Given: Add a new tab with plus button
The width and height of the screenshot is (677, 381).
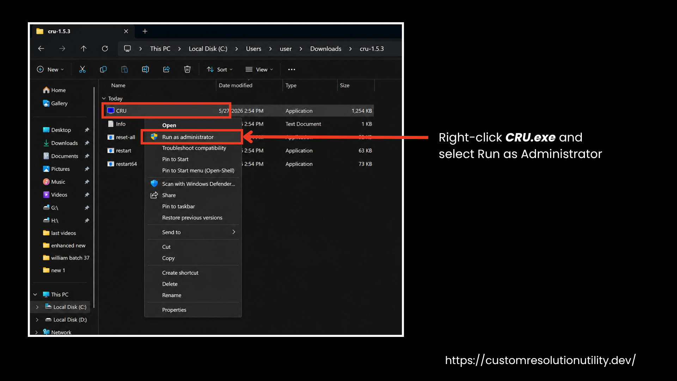Looking at the screenshot, I should (145, 31).
